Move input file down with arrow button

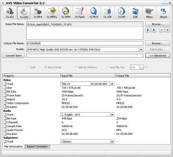154,30
